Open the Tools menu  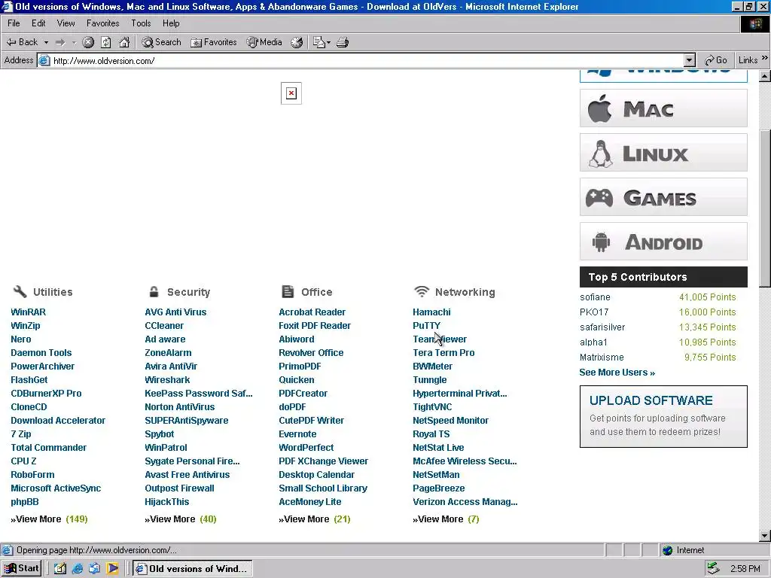coord(141,23)
